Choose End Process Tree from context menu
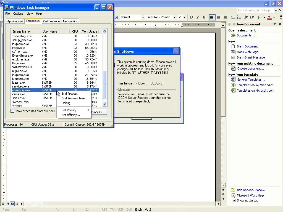 click(74, 98)
